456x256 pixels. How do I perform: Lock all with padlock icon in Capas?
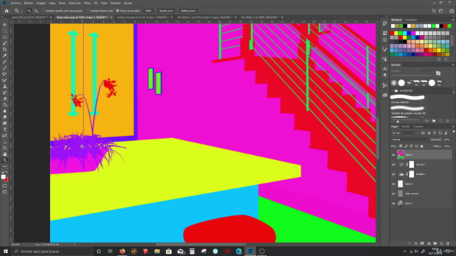(x=422, y=146)
